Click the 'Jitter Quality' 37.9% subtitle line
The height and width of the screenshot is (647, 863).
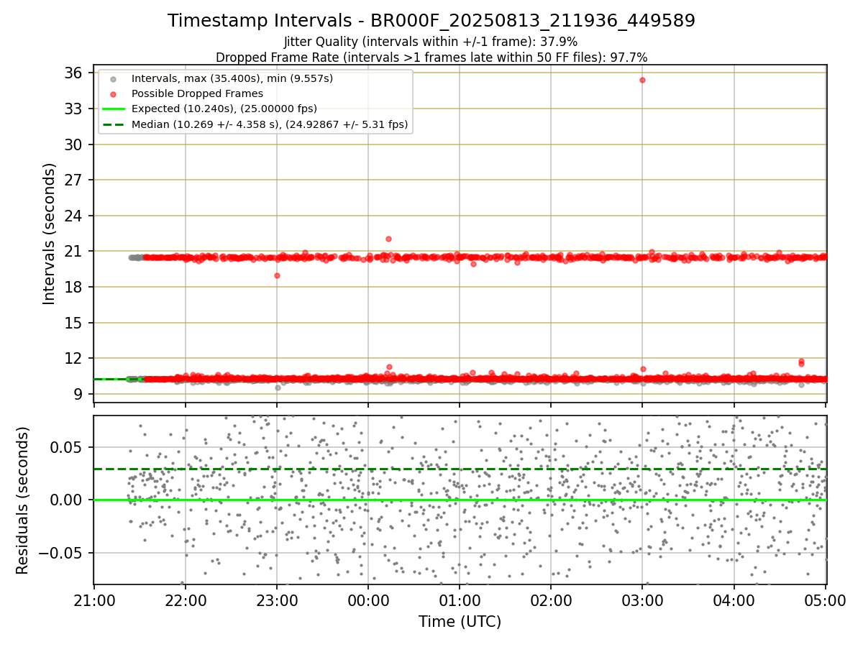click(x=431, y=42)
